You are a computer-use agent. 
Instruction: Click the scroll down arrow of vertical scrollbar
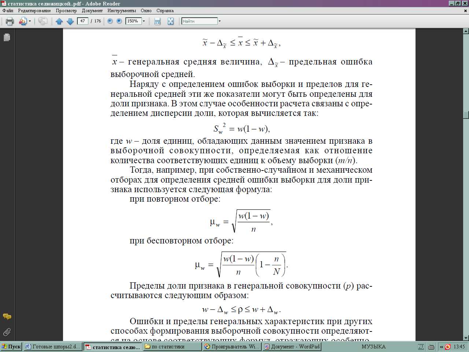(466, 338)
